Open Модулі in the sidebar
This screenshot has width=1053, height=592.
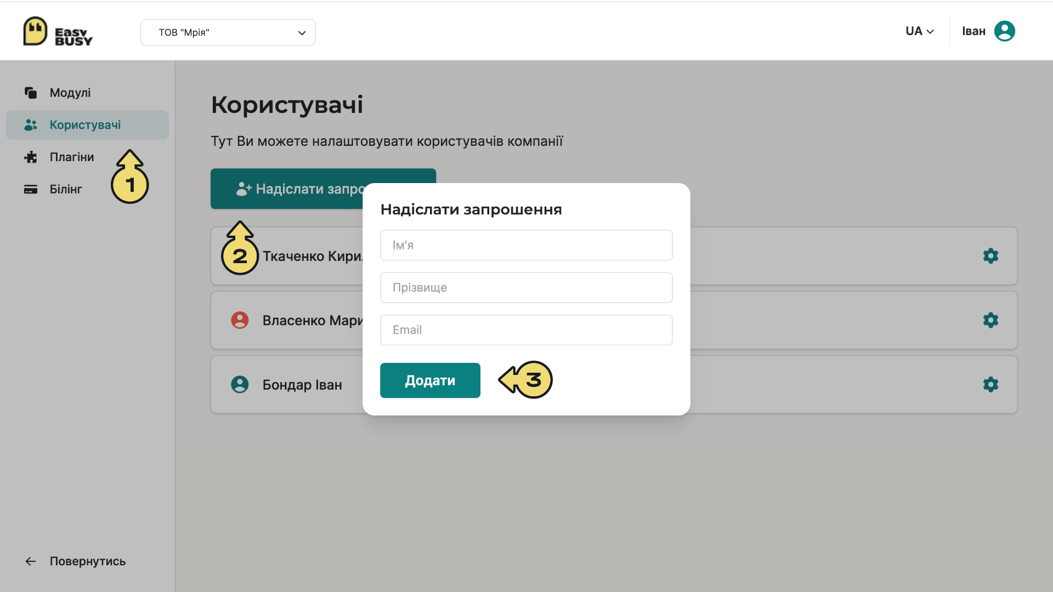[x=87, y=93]
